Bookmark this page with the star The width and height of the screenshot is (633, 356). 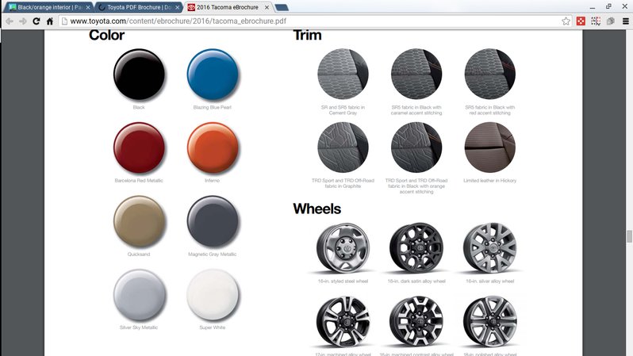pos(566,21)
